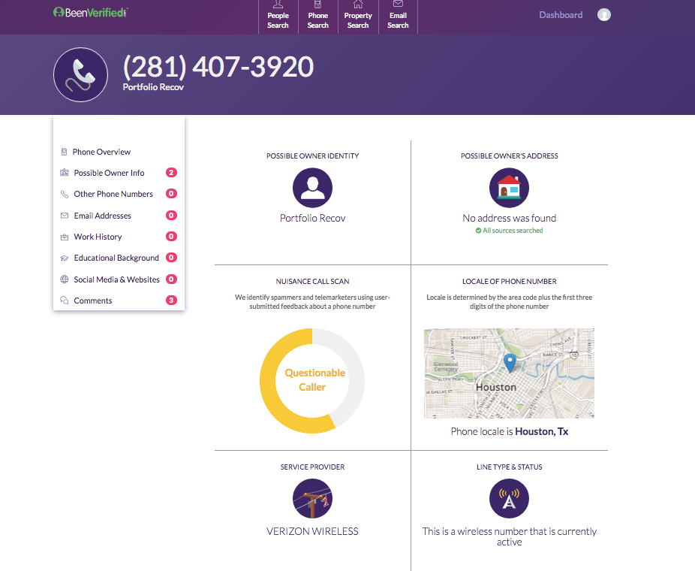
Task: Click the All sources searched checkmark
Action: tap(478, 231)
